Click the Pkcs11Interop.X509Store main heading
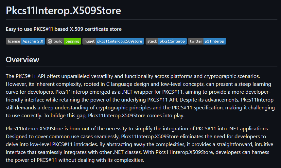 (x=63, y=10)
